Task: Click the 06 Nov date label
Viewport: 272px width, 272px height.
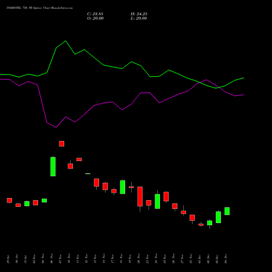Action: [52, 259]
